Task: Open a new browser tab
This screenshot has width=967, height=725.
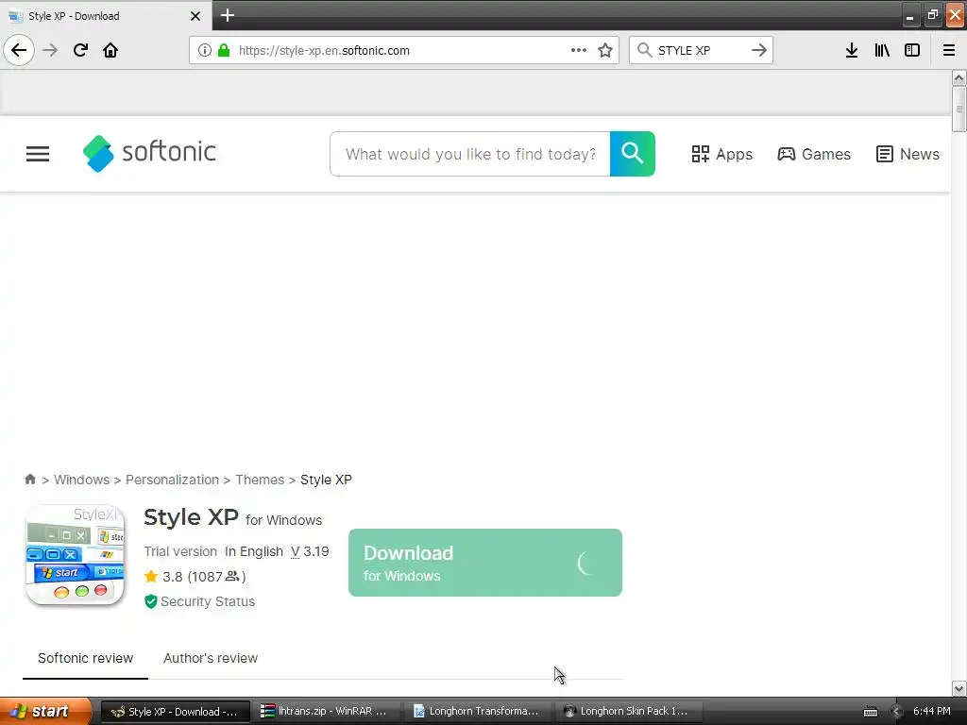Action: 228,15
